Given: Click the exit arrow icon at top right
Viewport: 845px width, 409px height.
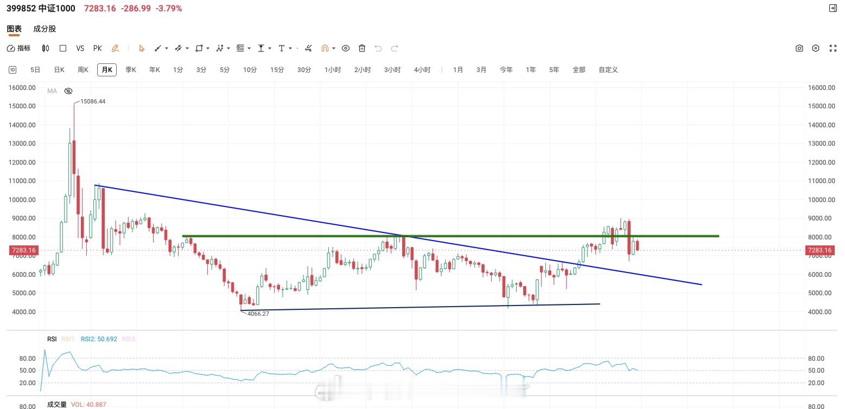Looking at the screenshot, I should coord(833,8).
